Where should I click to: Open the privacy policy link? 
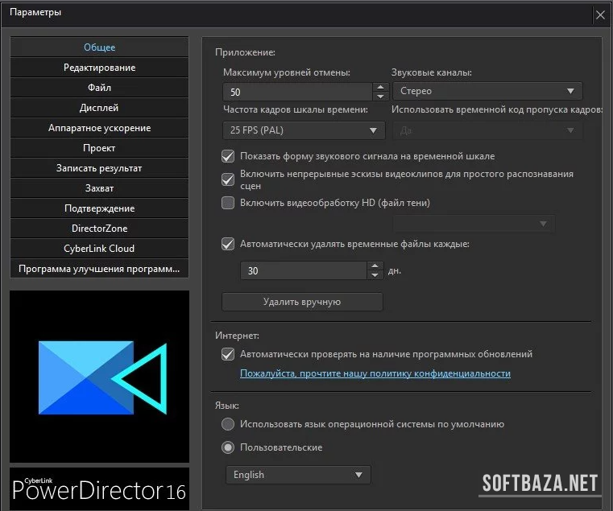coord(375,373)
